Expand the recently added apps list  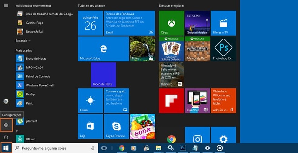tap(23, 40)
